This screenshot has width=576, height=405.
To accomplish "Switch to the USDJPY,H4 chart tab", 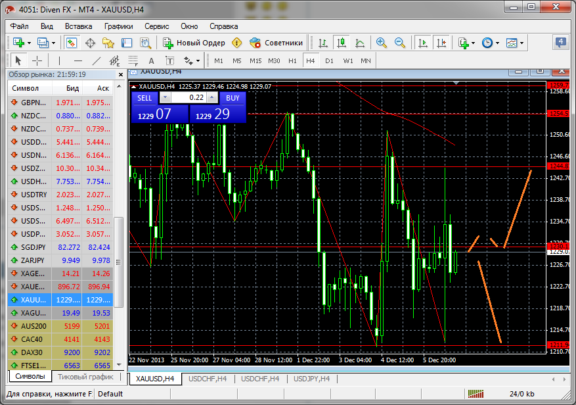I will pos(311,379).
